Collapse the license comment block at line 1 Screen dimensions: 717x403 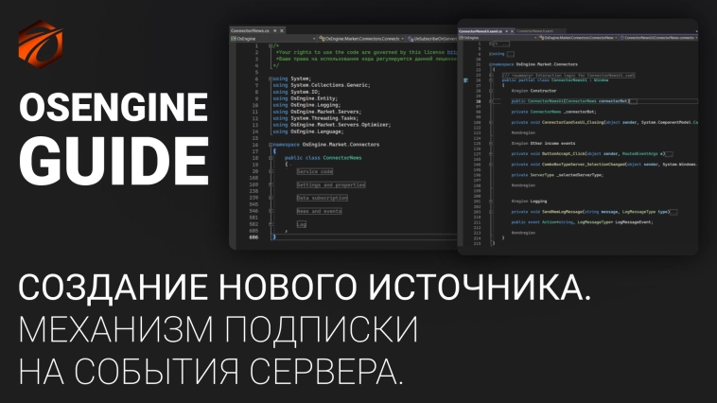(271, 45)
